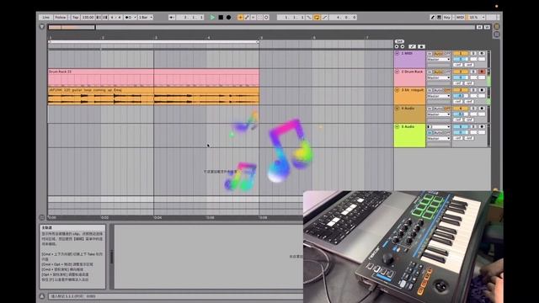539x303 pixels.
Task: Toggle Automation Arm button in transport
Action: point(247,17)
